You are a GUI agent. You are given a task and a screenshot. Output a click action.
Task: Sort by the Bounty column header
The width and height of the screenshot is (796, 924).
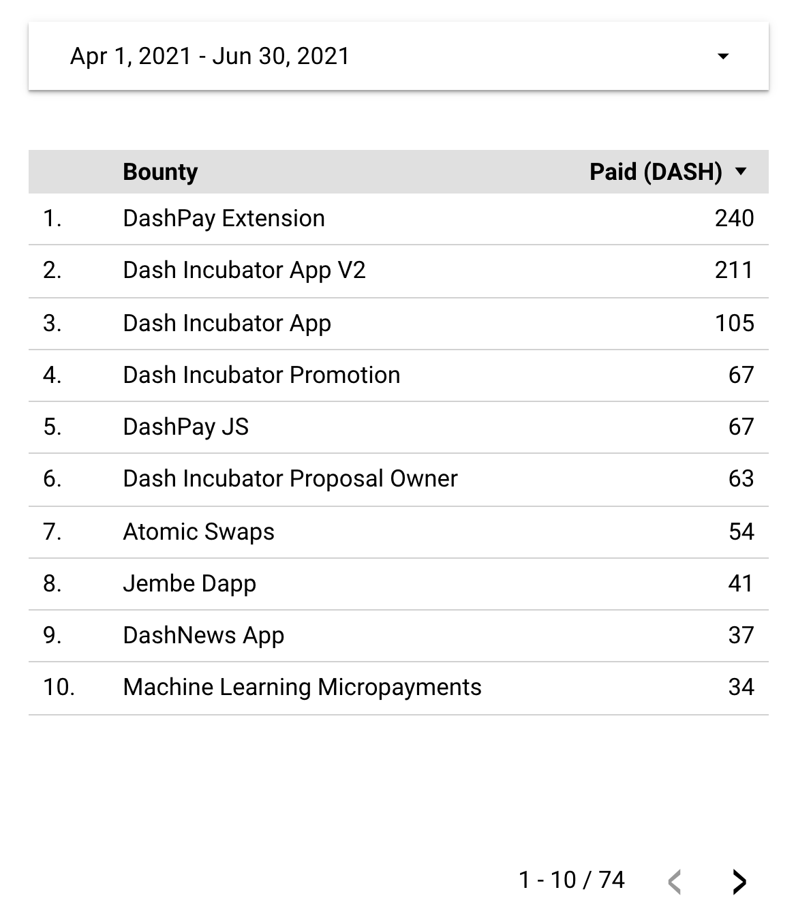[160, 172]
